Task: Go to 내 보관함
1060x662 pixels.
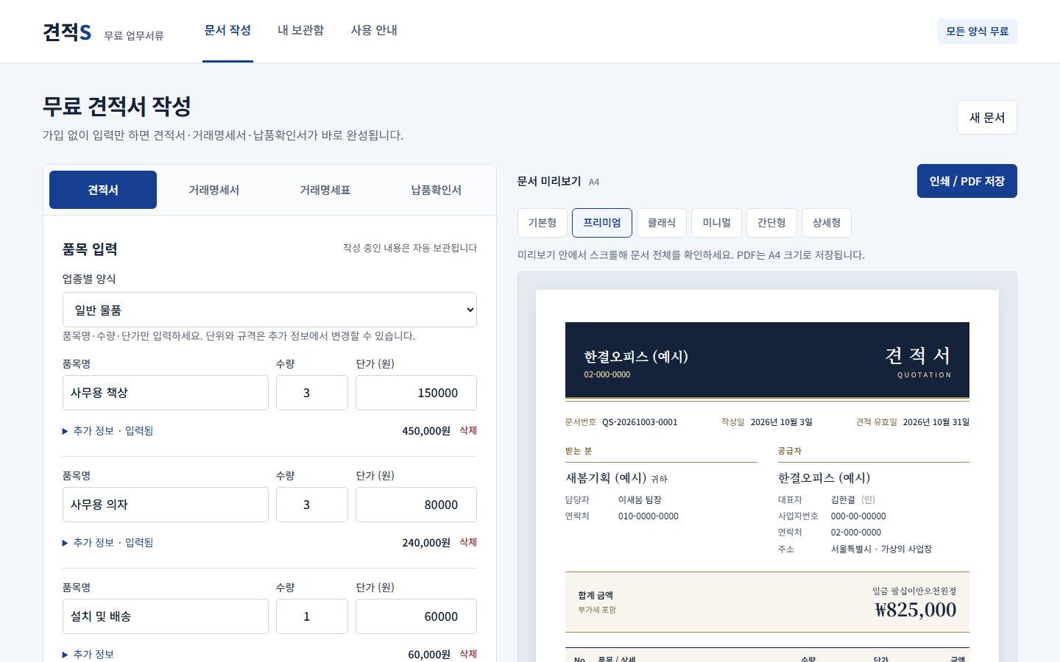Action: (x=300, y=30)
